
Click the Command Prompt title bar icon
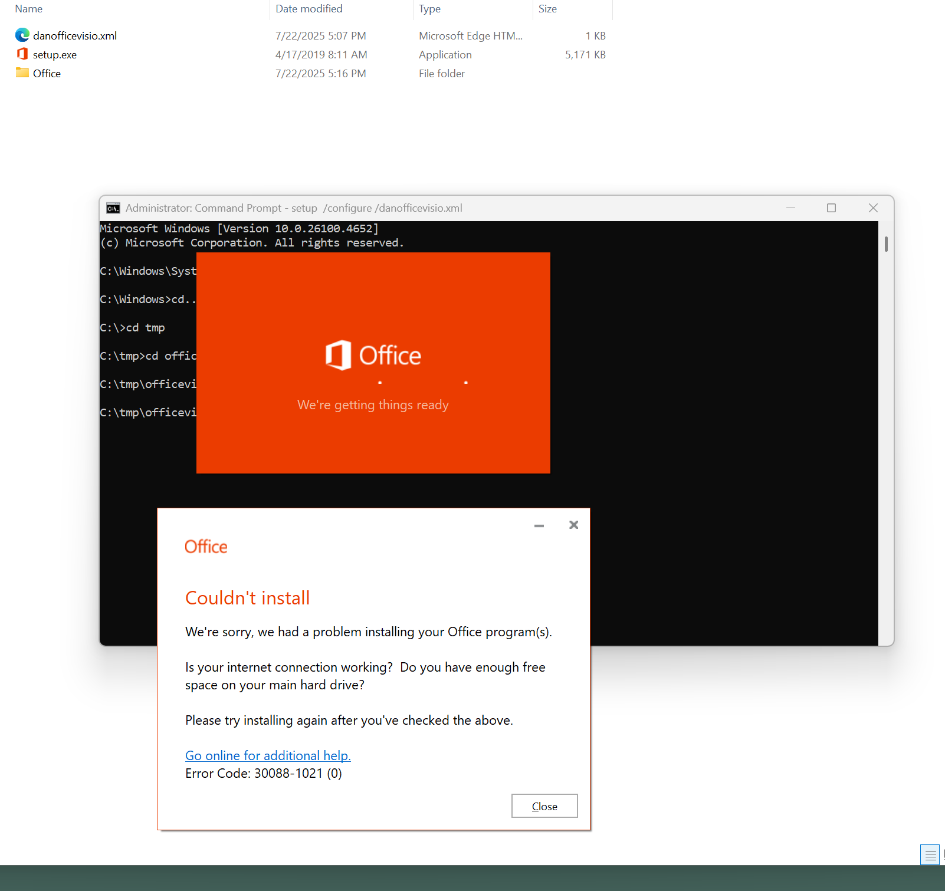(x=113, y=208)
